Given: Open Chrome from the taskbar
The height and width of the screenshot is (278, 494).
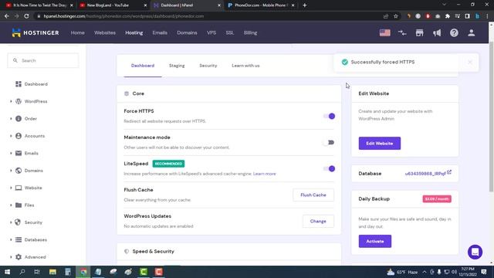Looking at the screenshot, I should (x=83, y=272).
